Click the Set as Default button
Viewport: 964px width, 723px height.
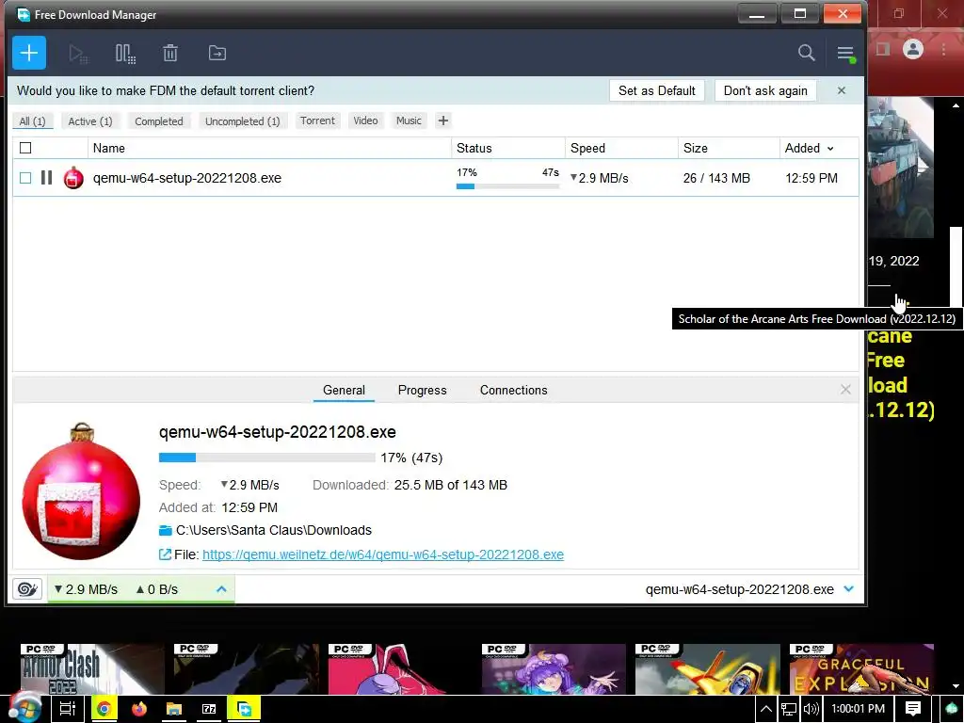(x=656, y=90)
